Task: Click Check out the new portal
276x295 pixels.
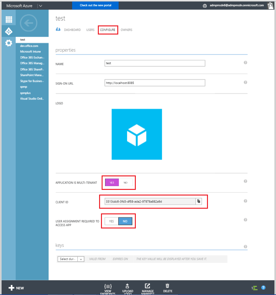Action: 95,5
